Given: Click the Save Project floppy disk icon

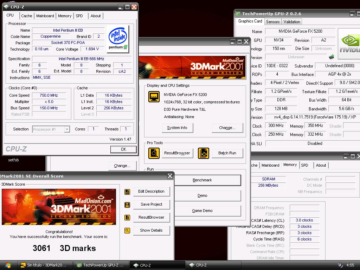Looking at the screenshot, I should 127,205.
